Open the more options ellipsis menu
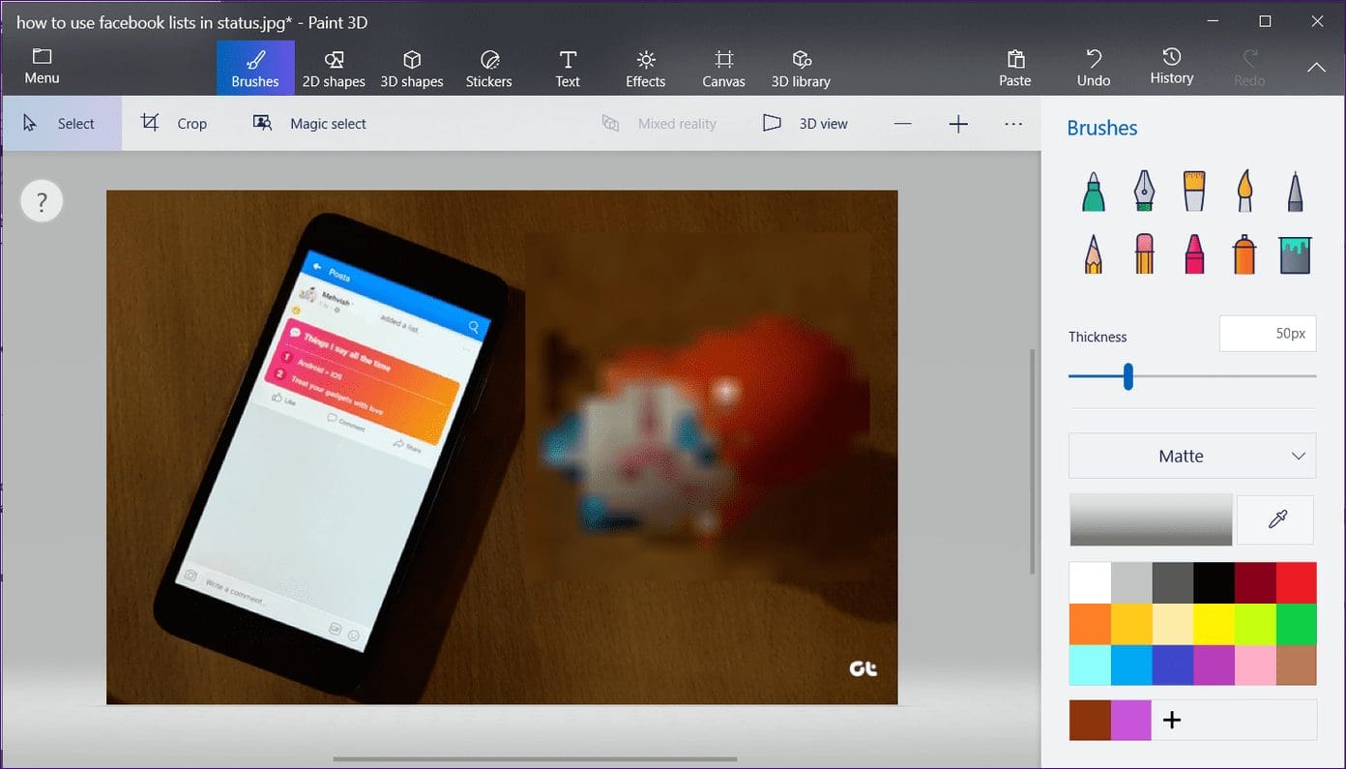Screen dimensions: 1346x769 (x=1013, y=124)
